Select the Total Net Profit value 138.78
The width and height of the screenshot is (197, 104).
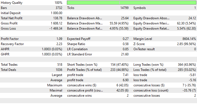tap(58, 18)
